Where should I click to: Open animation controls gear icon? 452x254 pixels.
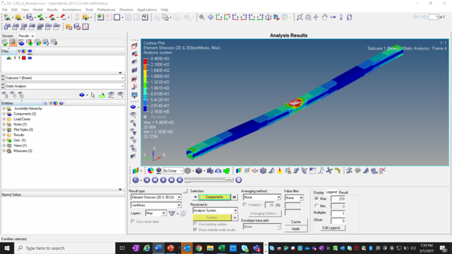click(238, 180)
